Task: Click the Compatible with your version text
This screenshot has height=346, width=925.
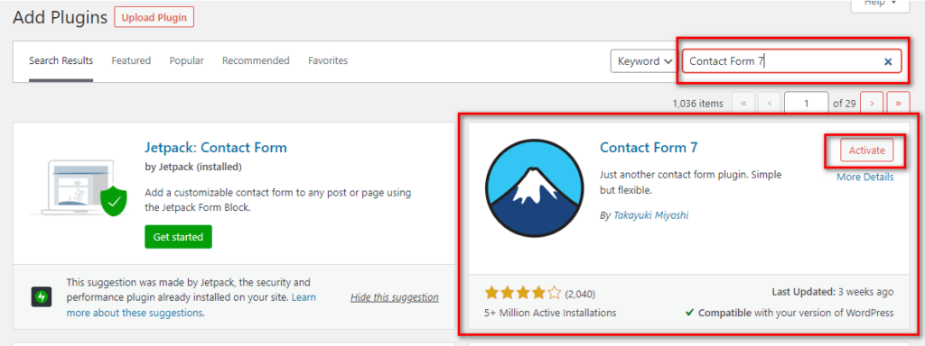Action: tap(790, 313)
